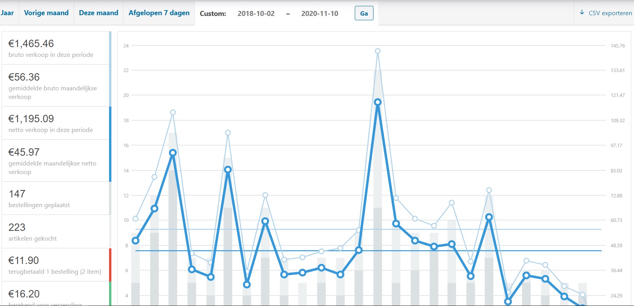Screen dimensions: 634x306
Task: Highlight €16.20 verzending legend item
Action: pos(56,294)
